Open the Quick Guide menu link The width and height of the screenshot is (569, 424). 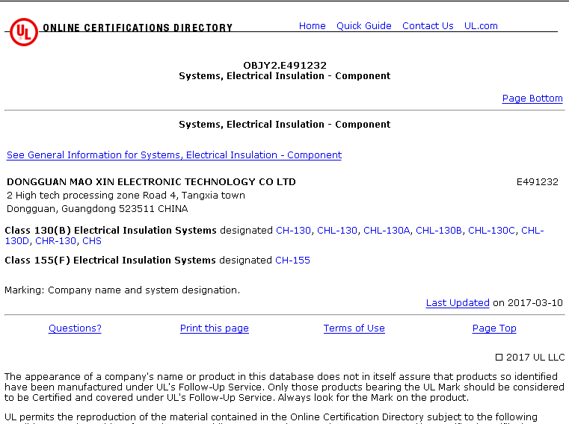pos(363,26)
